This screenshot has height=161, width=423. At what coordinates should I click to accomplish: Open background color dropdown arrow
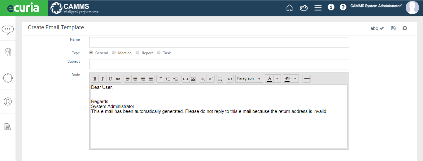pyautogui.click(x=295, y=79)
